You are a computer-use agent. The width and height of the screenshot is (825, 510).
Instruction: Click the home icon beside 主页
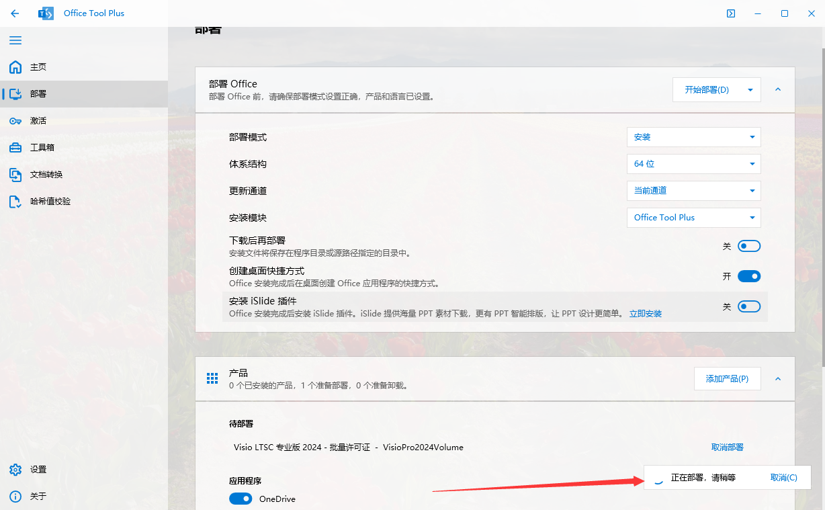click(15, 67)
